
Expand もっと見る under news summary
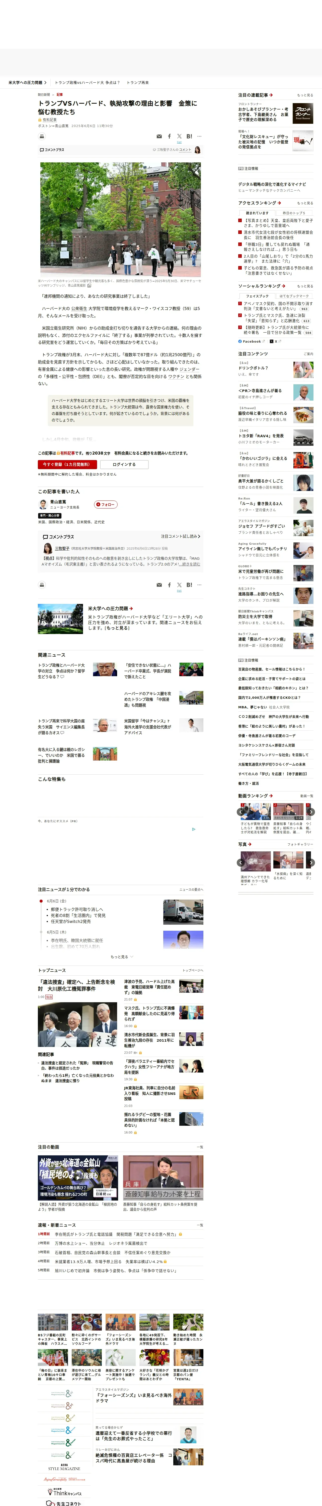[x=122, y=957]
